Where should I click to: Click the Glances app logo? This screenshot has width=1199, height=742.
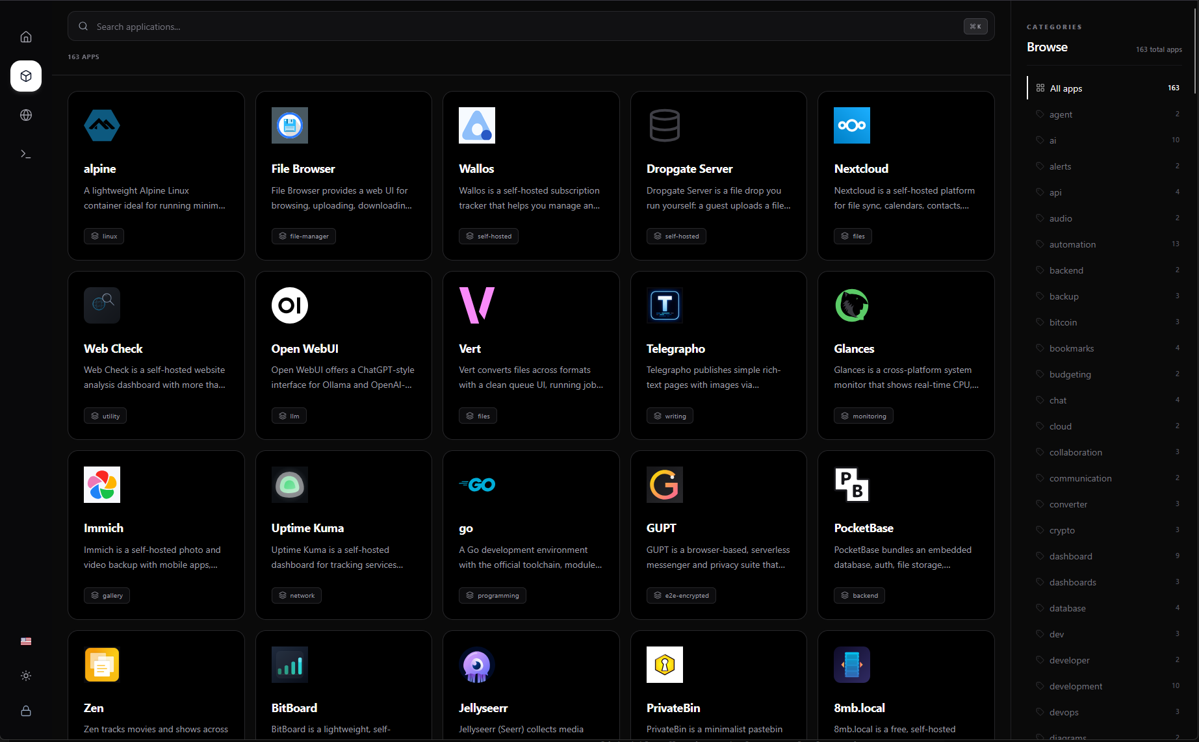(852, 305)
